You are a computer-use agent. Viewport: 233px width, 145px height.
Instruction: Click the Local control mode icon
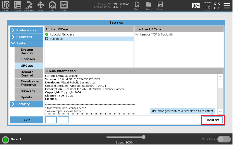[207, 6]
